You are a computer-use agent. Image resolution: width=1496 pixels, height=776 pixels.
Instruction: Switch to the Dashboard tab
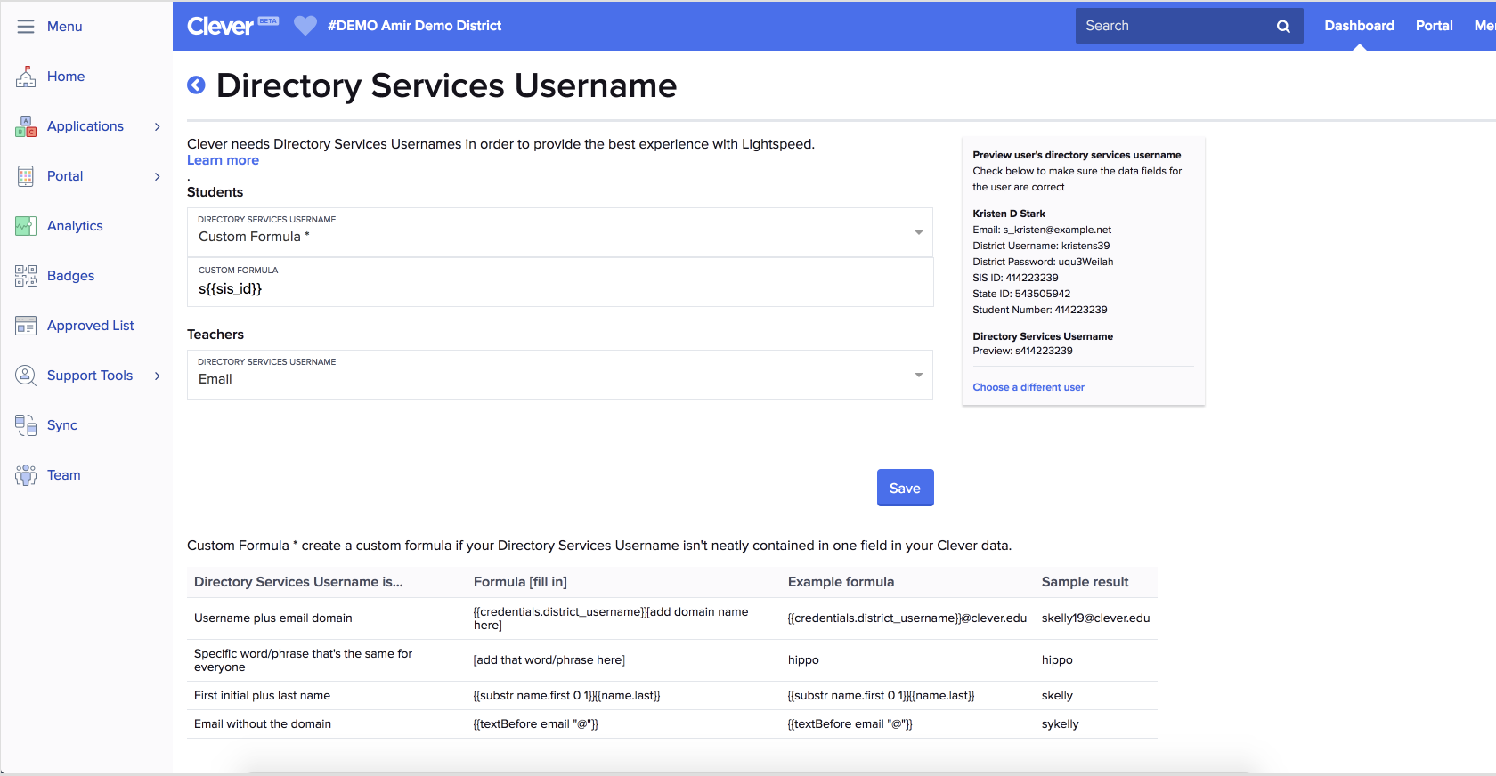(x=1359, y=26)
